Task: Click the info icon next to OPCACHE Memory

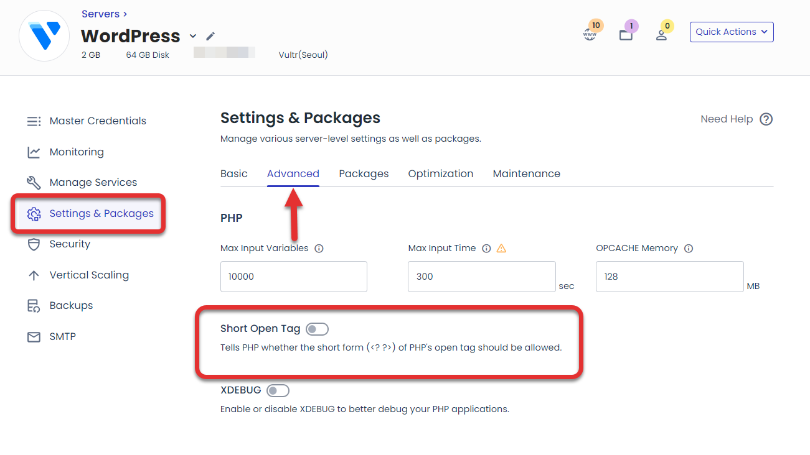Action: [689, 249]
